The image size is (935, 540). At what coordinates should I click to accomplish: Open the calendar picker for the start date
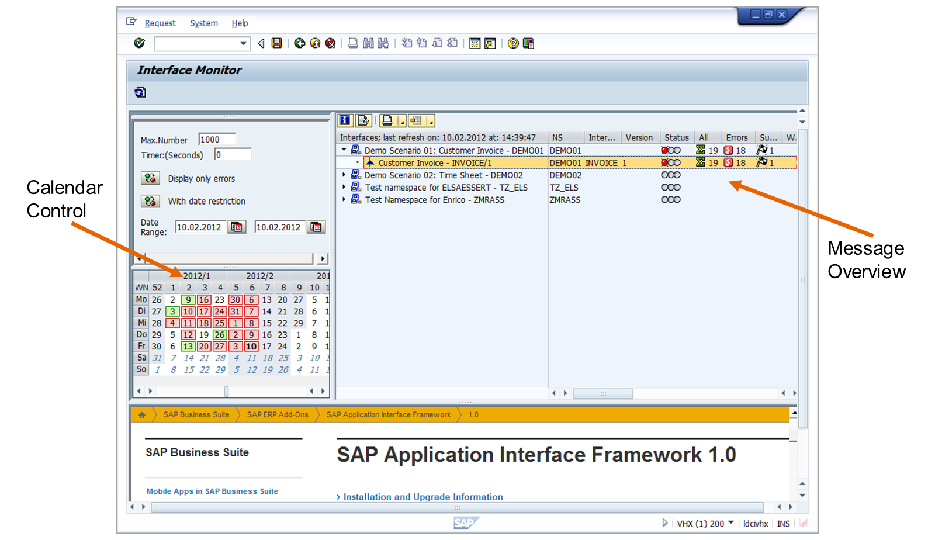237,227
